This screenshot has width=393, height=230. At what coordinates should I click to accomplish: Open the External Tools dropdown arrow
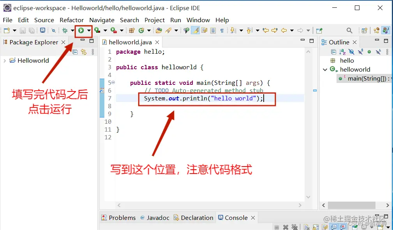point(122,31)
